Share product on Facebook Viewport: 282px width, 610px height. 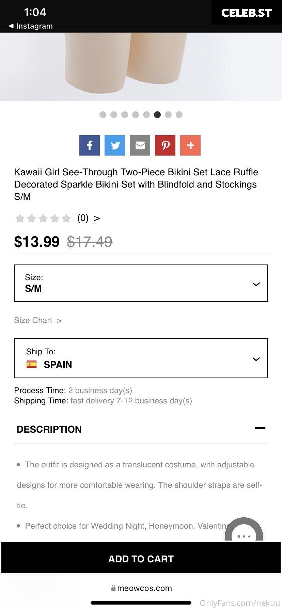coord(90,145)
